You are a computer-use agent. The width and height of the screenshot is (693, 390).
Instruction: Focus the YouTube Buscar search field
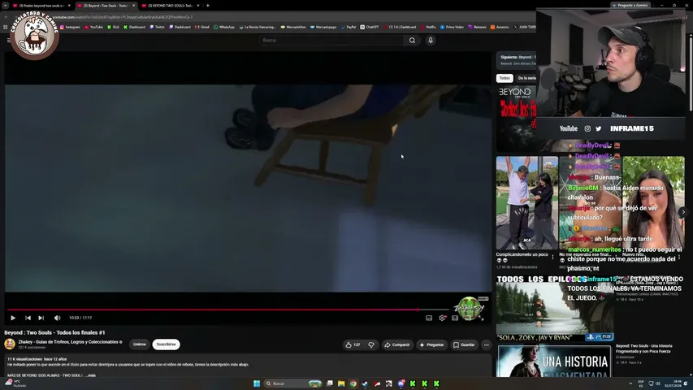(331, 41)
